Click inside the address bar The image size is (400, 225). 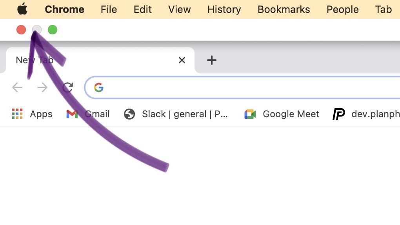(235, 87)
